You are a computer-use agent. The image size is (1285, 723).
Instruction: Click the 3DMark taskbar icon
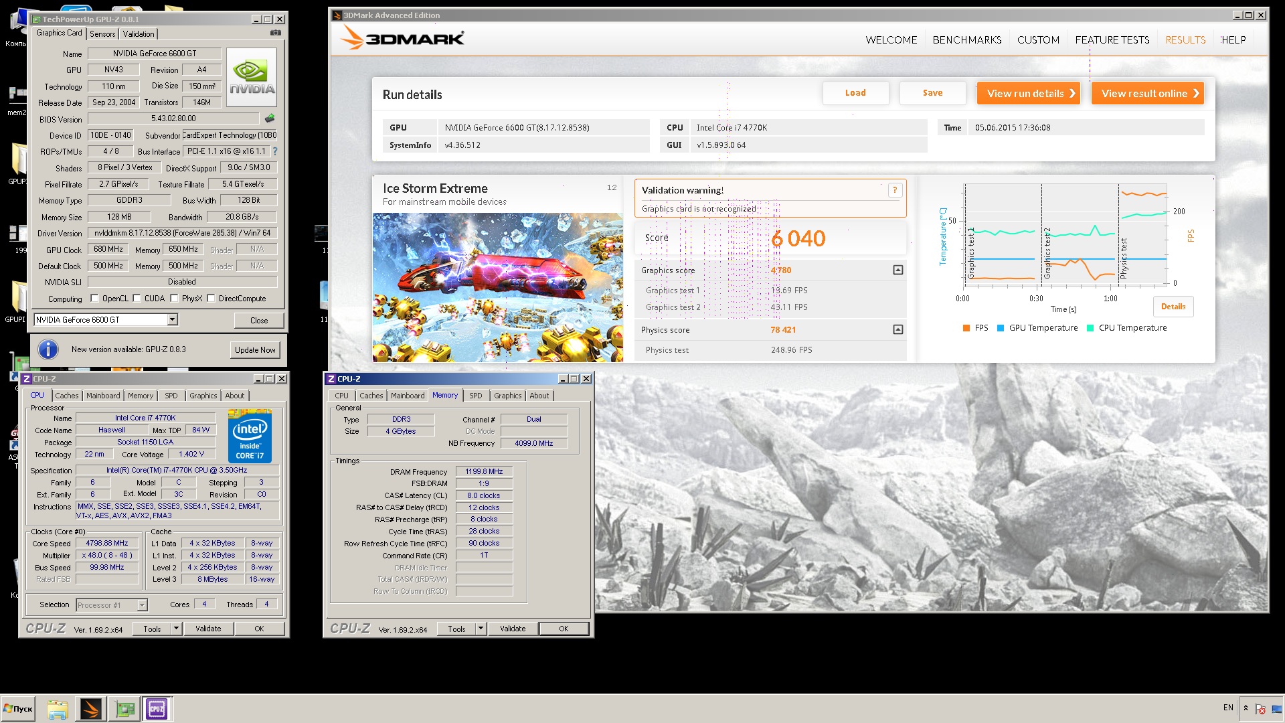pyautogui.click(x=90, y=708)
